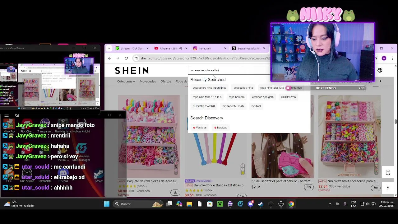Open Task View on the taskbar
Image resolution: width=398 pixels, height=224 pixels.
coord(169,204)
